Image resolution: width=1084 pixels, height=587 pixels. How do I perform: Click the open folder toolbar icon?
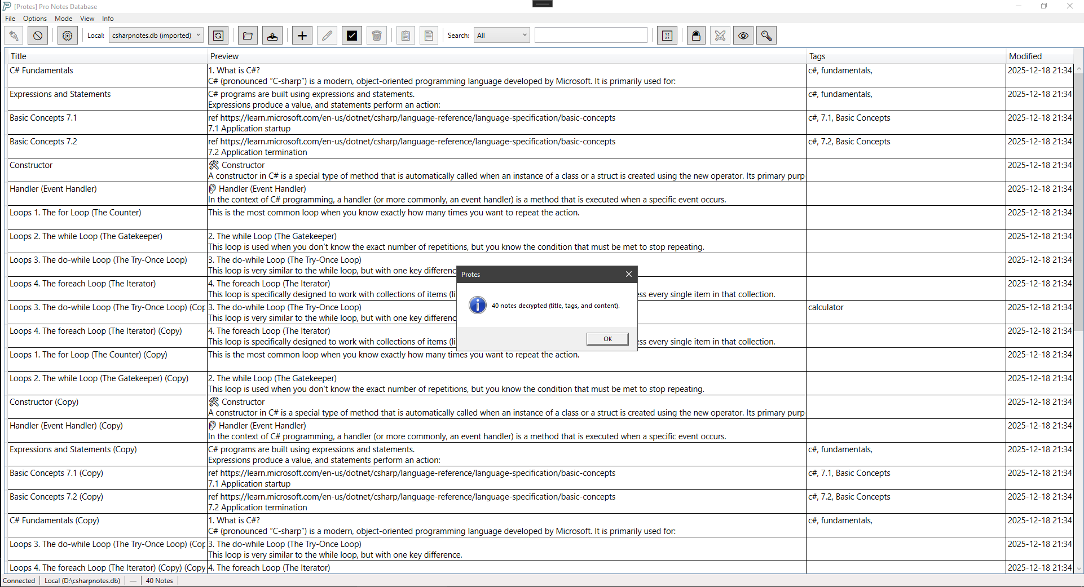pyautogui.click(x=248, y=36)
